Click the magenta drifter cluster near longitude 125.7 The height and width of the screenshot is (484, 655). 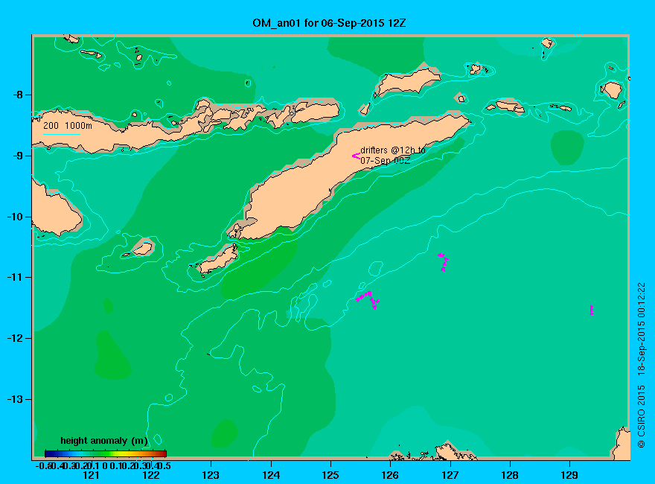point(368,299)
